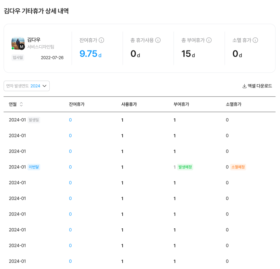Click the orange 소멸예정 tag

coord(238,167)
